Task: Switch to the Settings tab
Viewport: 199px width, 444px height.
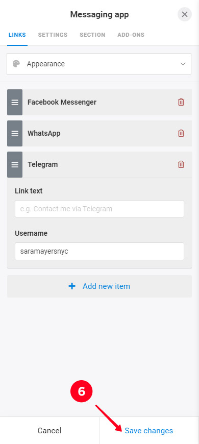Action: pos(53,35)
